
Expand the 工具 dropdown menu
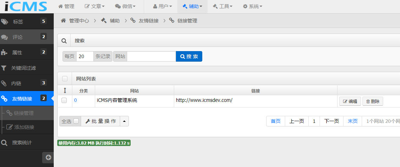click(222, 6)
